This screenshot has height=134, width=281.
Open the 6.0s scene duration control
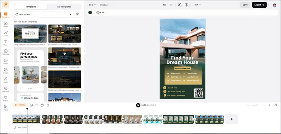point(100,13)
